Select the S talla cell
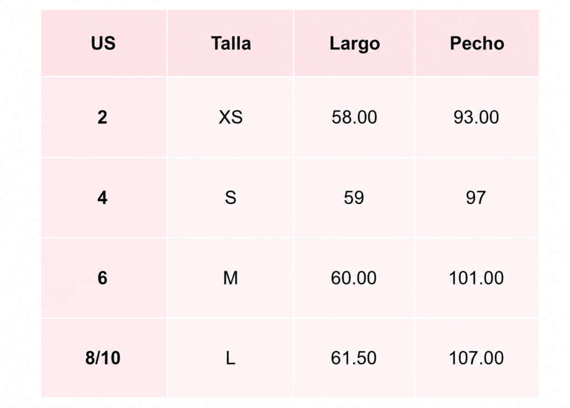The width and height of the screenshot is (570, 408). (230, 198)
